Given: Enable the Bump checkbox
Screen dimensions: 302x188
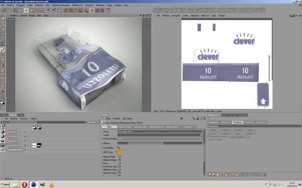Looking at the screenshot, I should 120,163.
